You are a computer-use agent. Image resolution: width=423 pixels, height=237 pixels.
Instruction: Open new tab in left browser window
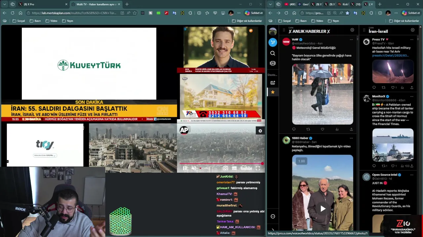127,4
